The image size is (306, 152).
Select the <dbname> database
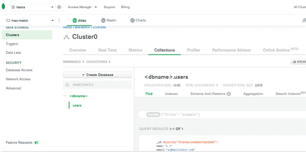pos(79,96)
